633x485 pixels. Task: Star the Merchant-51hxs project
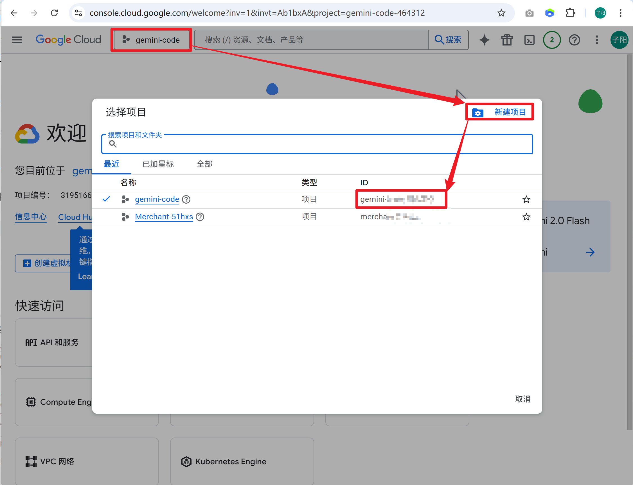pyautogui.click(x=526, y=217)
